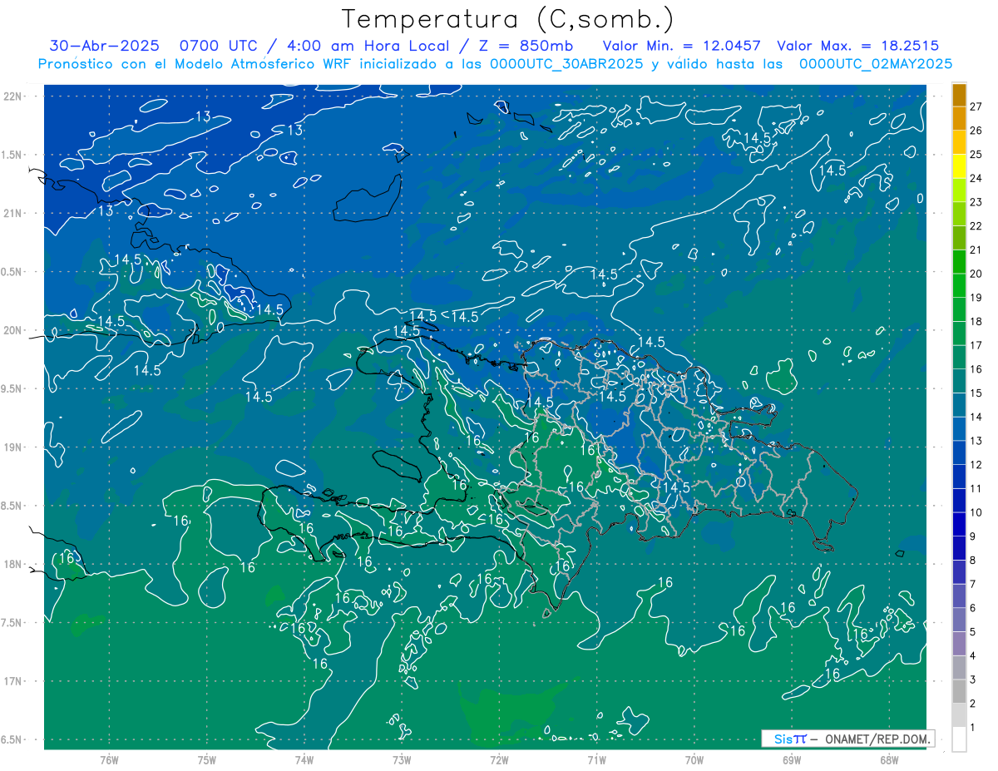Click the 19N latitude axis label
This screenshot has width=998, height=771.
pos(12,447)
